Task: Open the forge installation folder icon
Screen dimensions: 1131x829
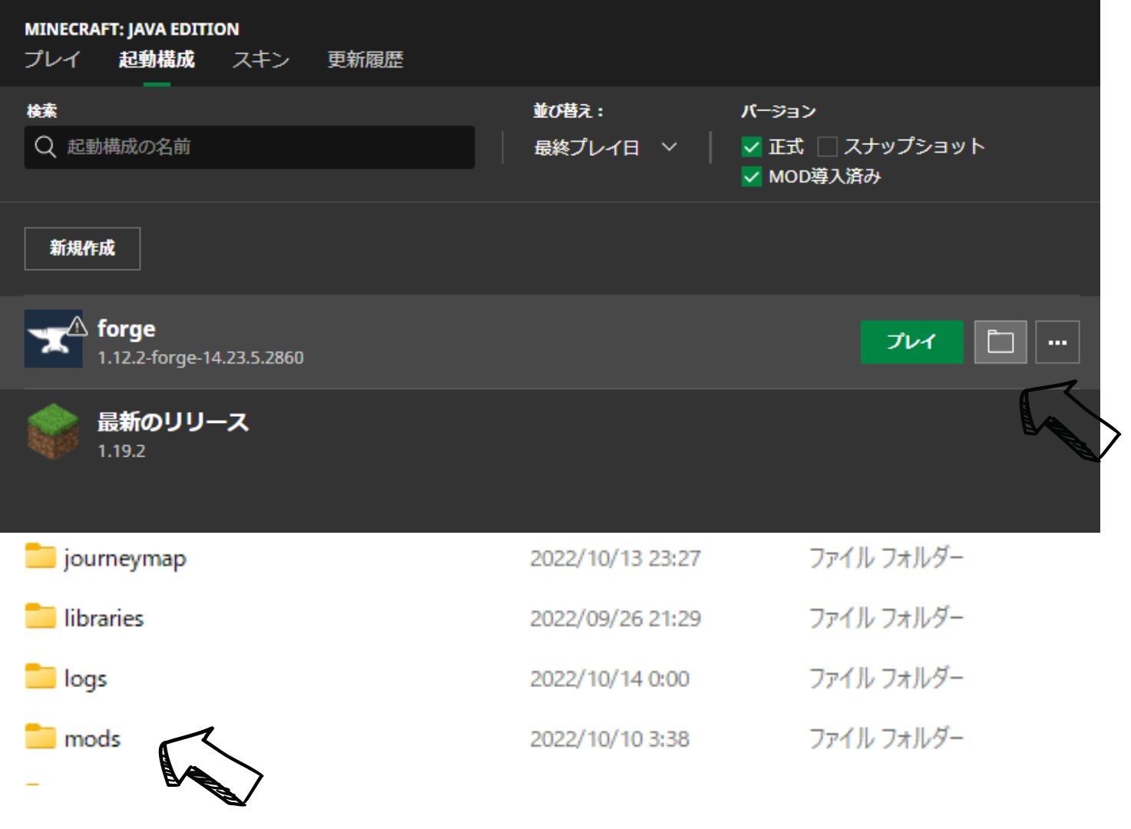Action: tap(1000, 342)
